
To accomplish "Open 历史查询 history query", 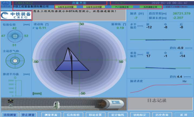I will point(161,115).
